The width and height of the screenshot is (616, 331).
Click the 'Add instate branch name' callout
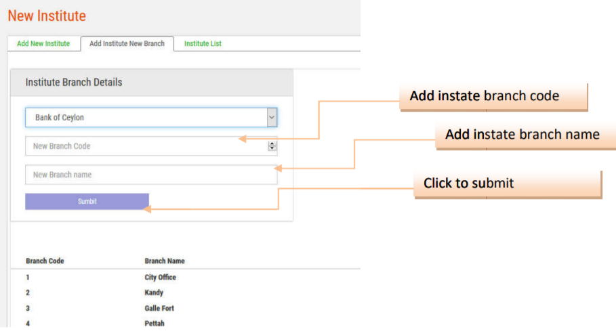tap(523, 135)
